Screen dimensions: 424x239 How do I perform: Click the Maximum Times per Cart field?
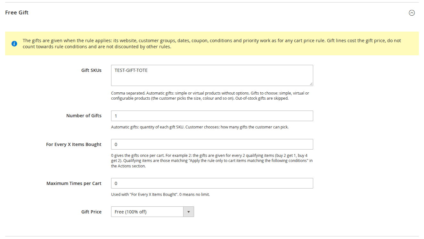[212, 183]
